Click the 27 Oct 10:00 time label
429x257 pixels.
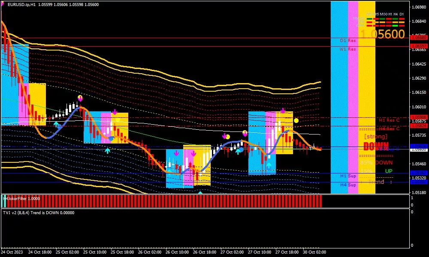point(260,252)
